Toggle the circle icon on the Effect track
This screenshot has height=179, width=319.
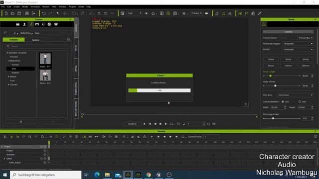[45, 159]
